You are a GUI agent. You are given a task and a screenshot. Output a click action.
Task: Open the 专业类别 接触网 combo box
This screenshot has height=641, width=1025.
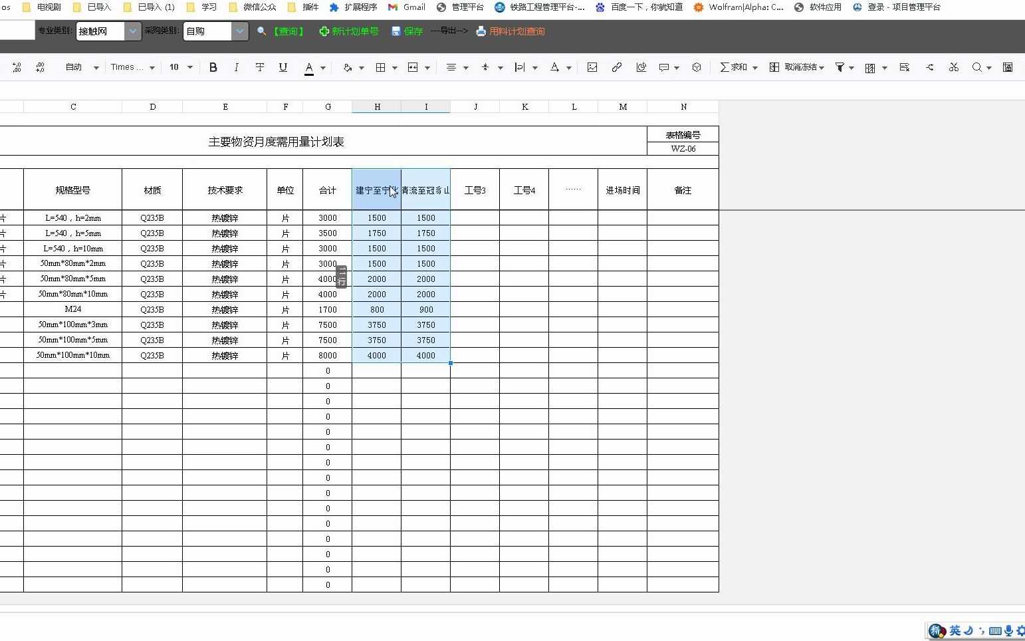109,31
